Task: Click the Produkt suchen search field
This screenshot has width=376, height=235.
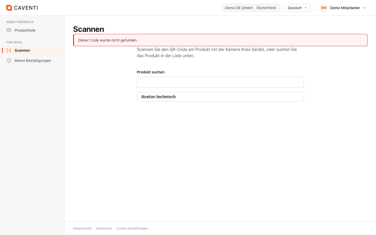Action: coord(220,82)
